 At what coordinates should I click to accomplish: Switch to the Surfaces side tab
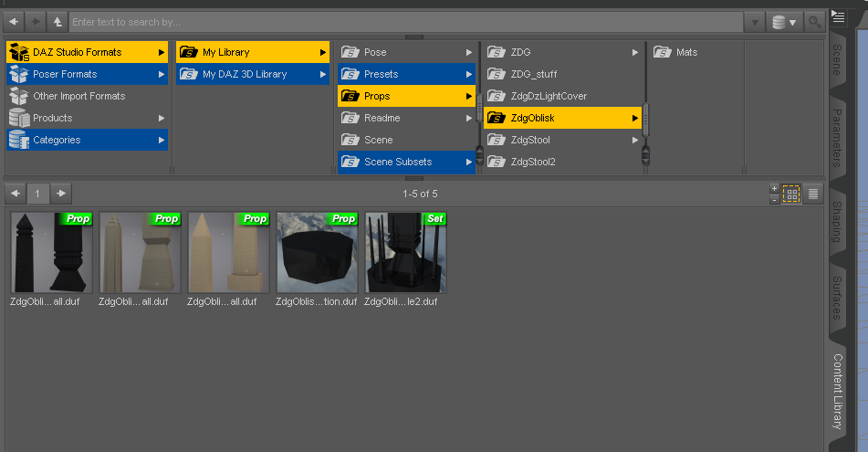(x=837, y=298)
